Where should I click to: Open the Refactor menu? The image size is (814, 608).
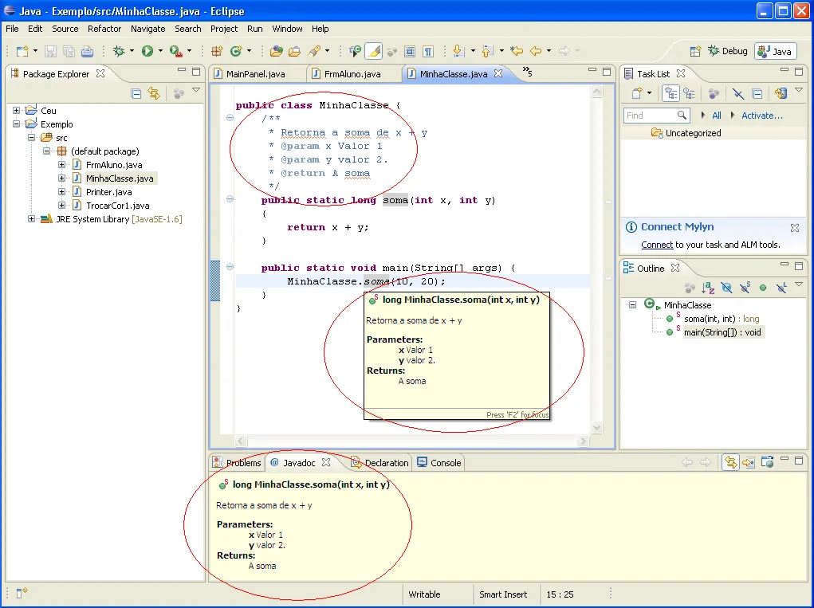tap(104, 29)
